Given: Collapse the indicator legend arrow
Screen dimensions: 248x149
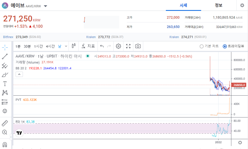Looking at the screenshot, I should [x=19, y=74].
